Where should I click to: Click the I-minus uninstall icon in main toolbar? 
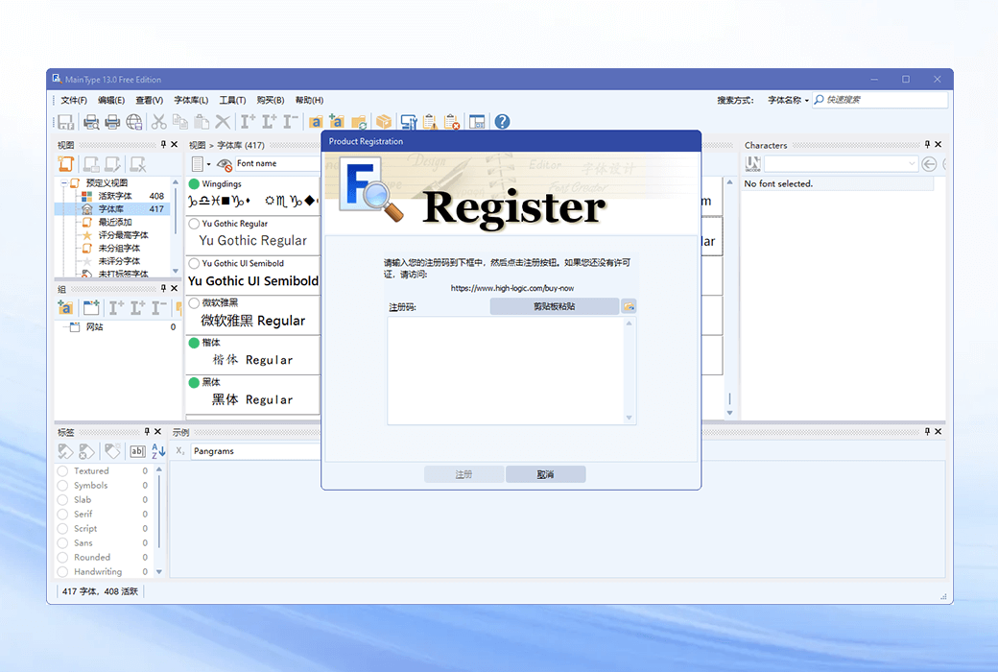click(291, 122)
